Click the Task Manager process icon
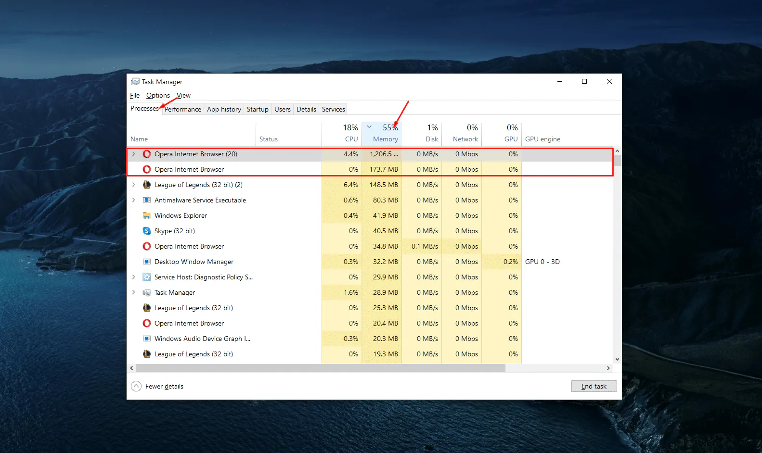This screenshot has width=762, height=453. click(x=147, y=292)
